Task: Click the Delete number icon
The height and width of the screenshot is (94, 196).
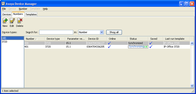Action: pyautogui.click(x=20, y=21)
